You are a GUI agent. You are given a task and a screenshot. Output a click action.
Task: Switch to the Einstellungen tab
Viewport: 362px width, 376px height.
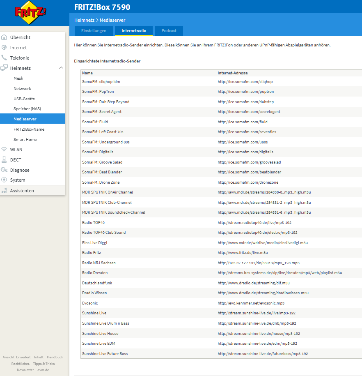[94, 31]
